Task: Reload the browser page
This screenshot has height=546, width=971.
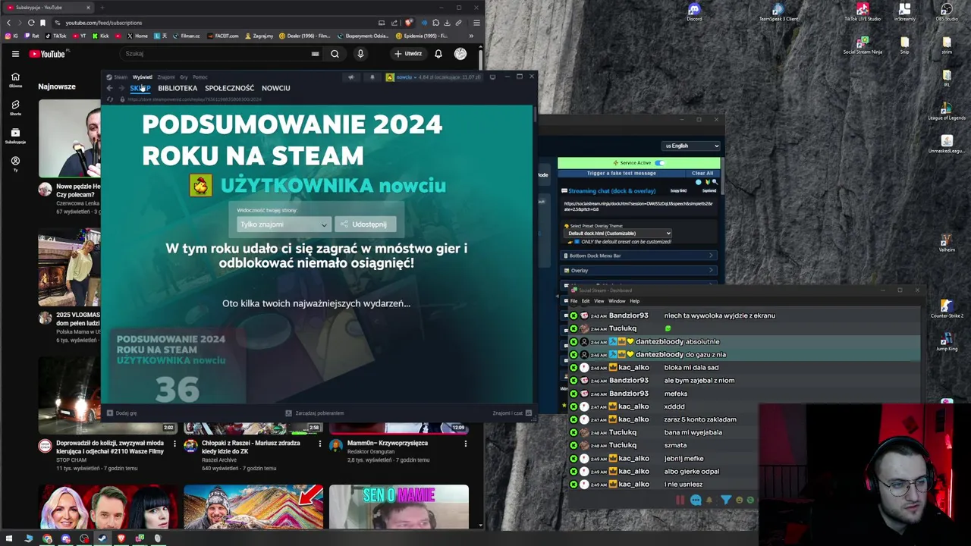Action: pos(31,23)
